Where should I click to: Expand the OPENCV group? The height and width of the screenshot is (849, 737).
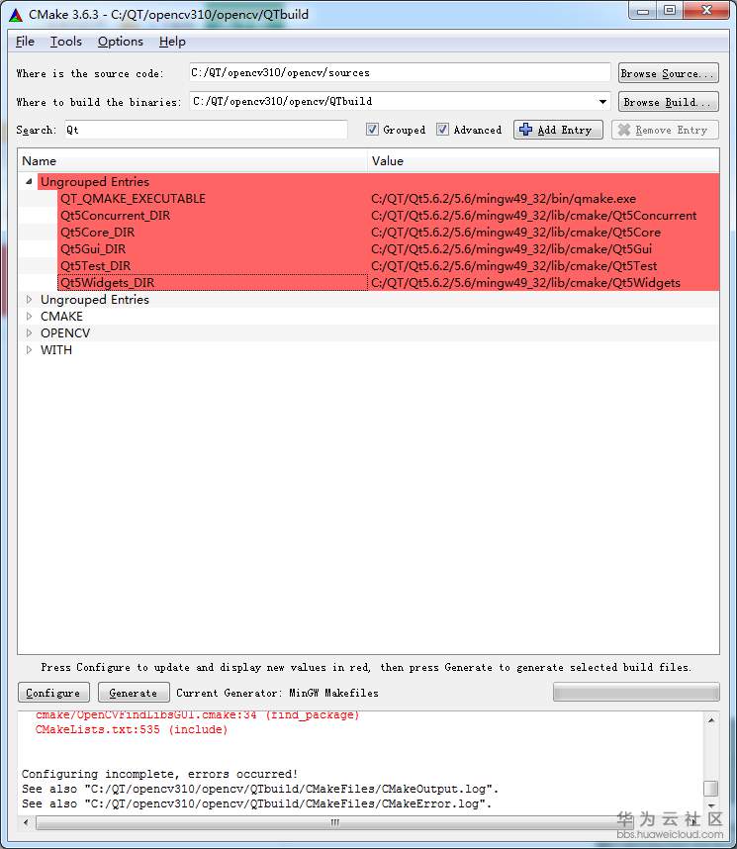30,333
